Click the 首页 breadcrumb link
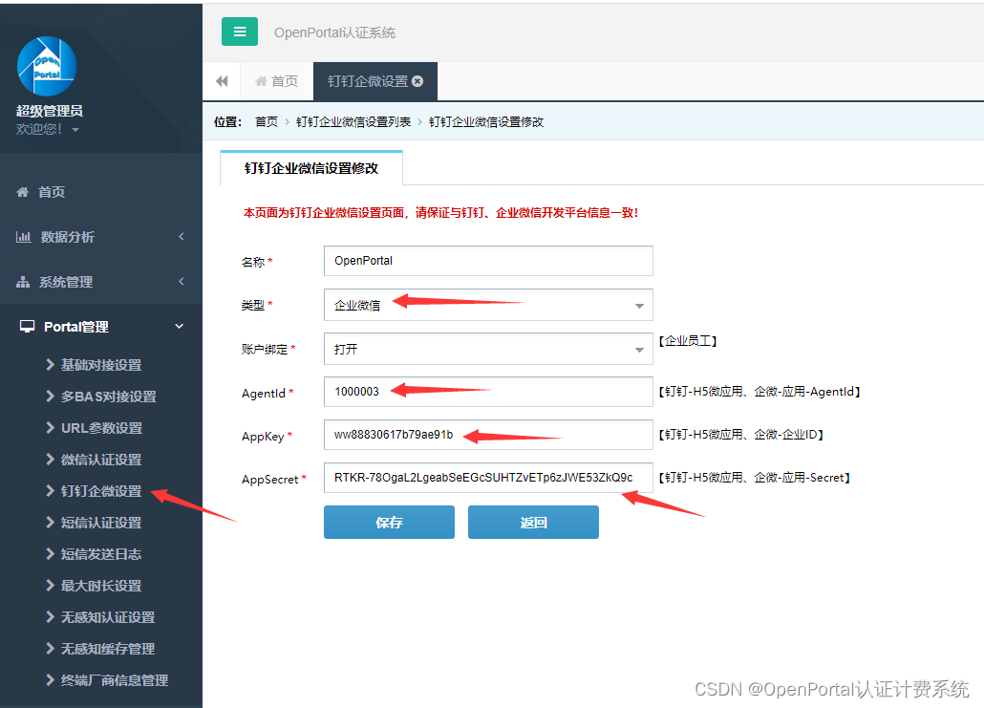This screenshot has height=708, width=984. [267, 121]
